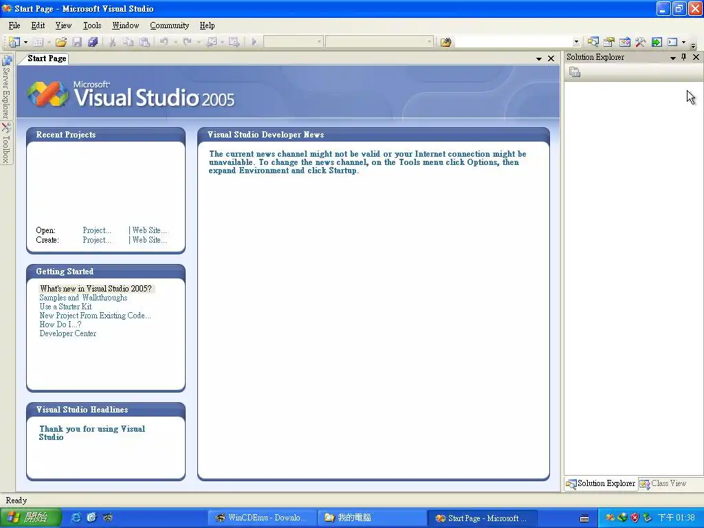Open the View menu
The width and height of the screenshot is (704, 528).
[x=63, y=25]
